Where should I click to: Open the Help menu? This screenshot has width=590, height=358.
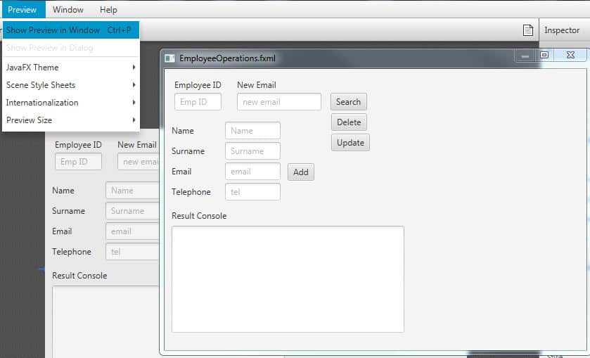coord(108,9)
